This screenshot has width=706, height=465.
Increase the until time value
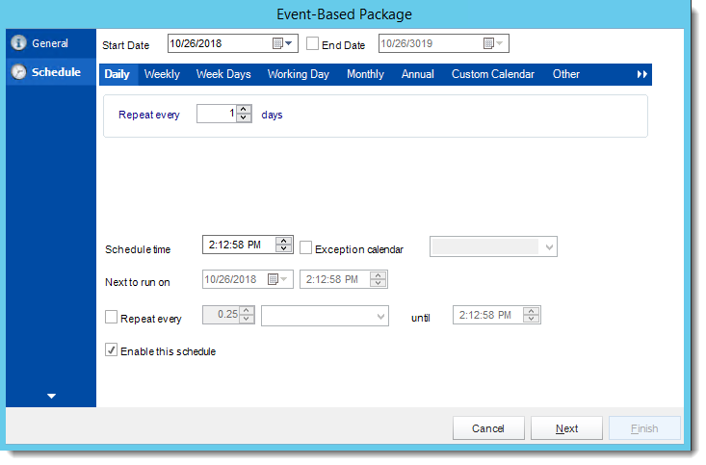pyautogui.click(x=532, y=311)
